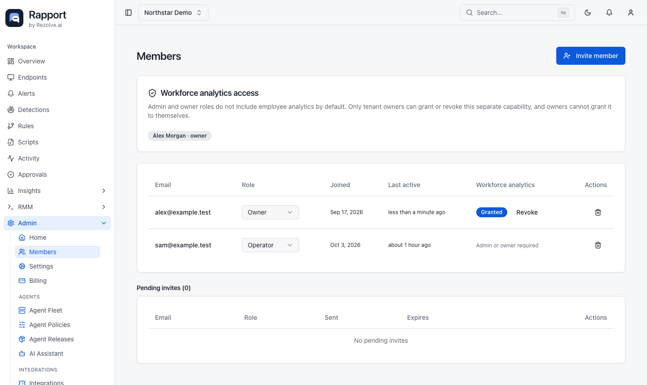Select Members in Admin submenu

(x=58, y=252)
